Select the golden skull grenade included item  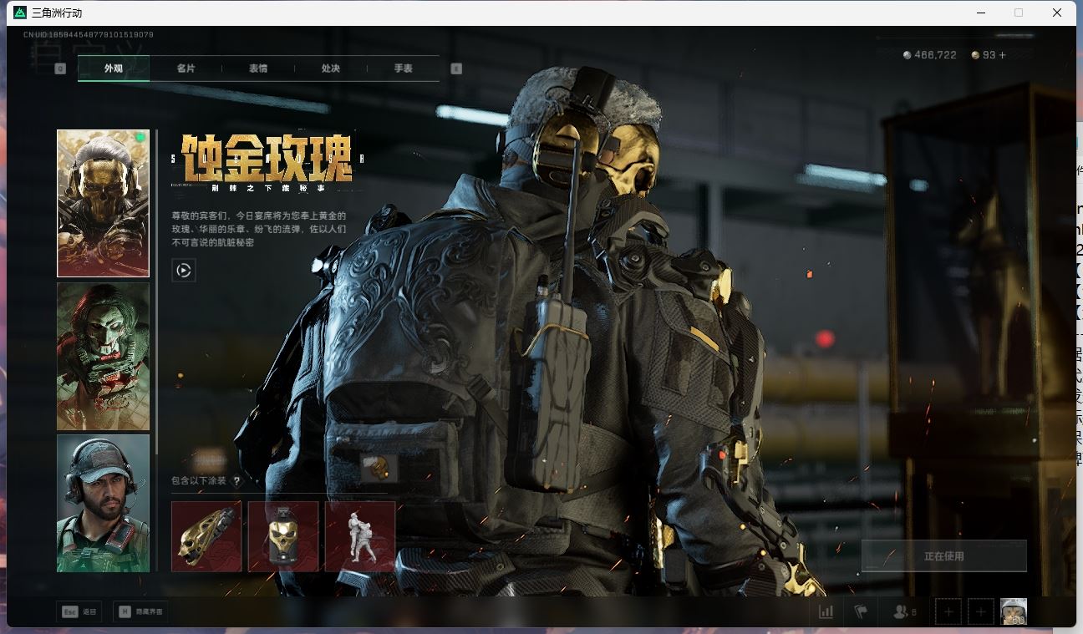pyautogui.click(x=283, y=536)
